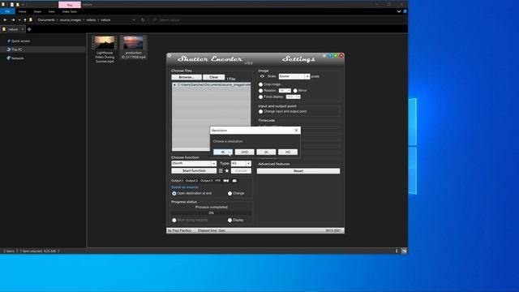Screen dimensions: 519x292
Task: Click the folder icon in the address bar
Action: coord(31,19)
